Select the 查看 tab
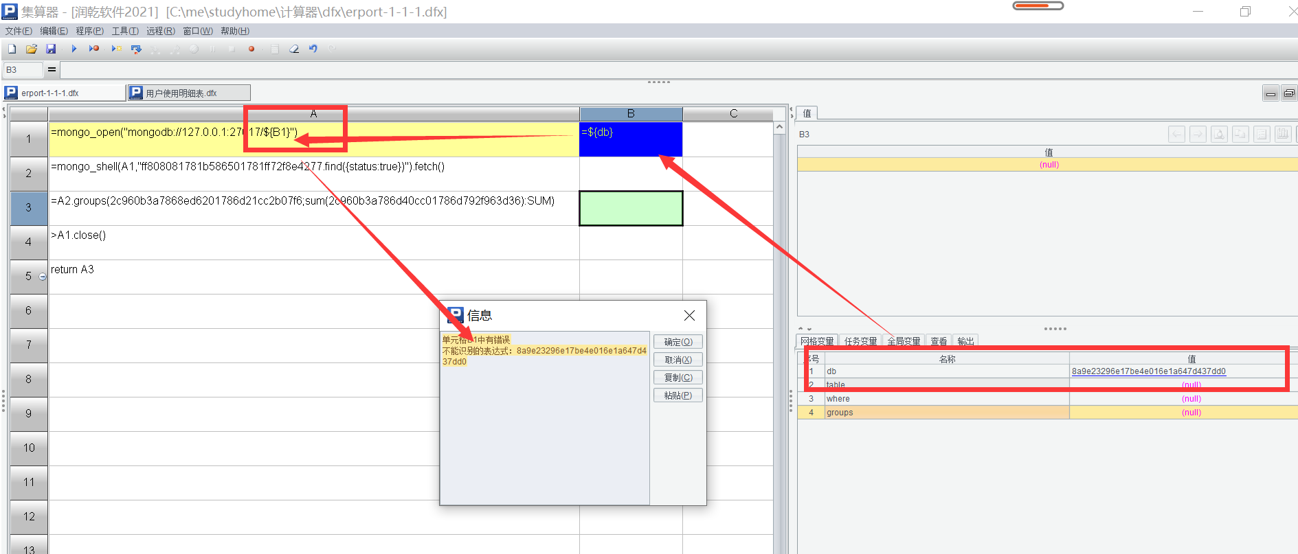Screen dimensions: 1298x554 [939, 341]
